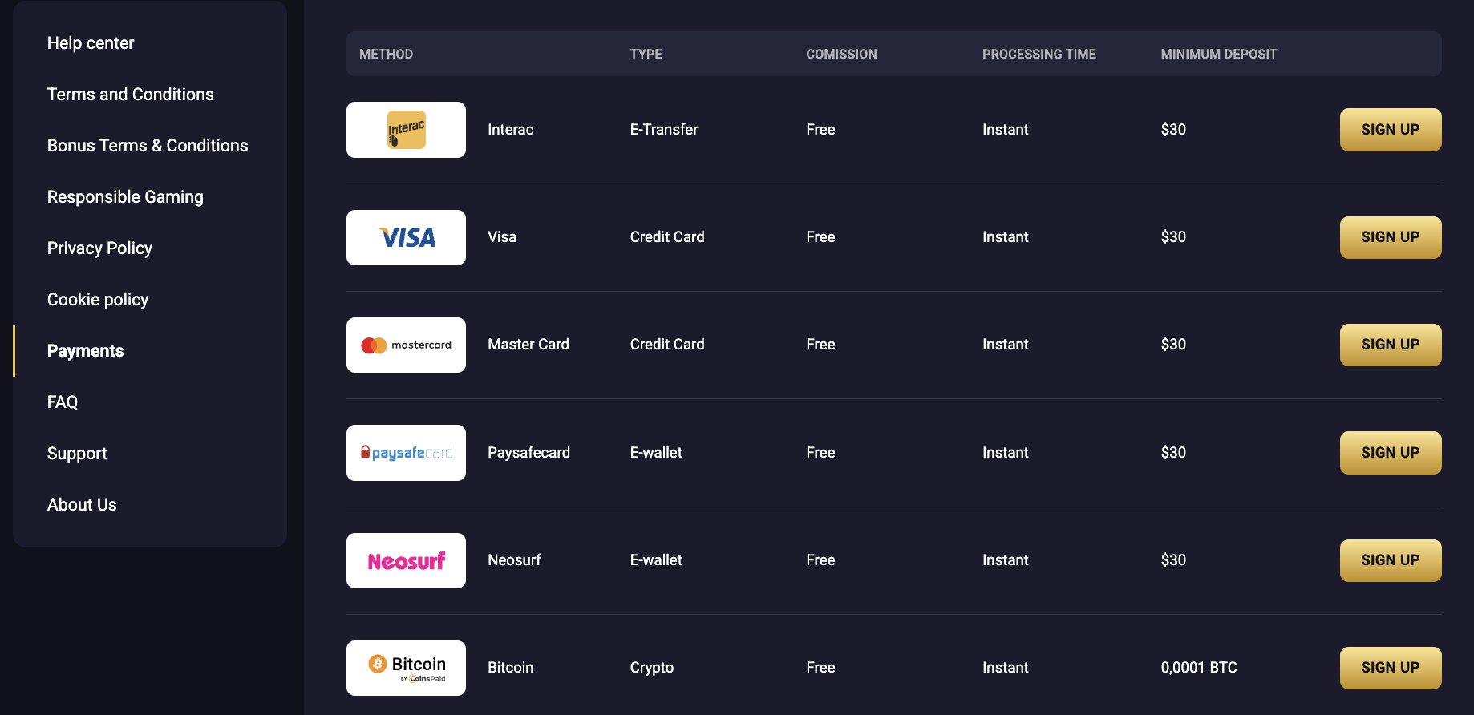Select the Neosurf logo

point(406,559)
